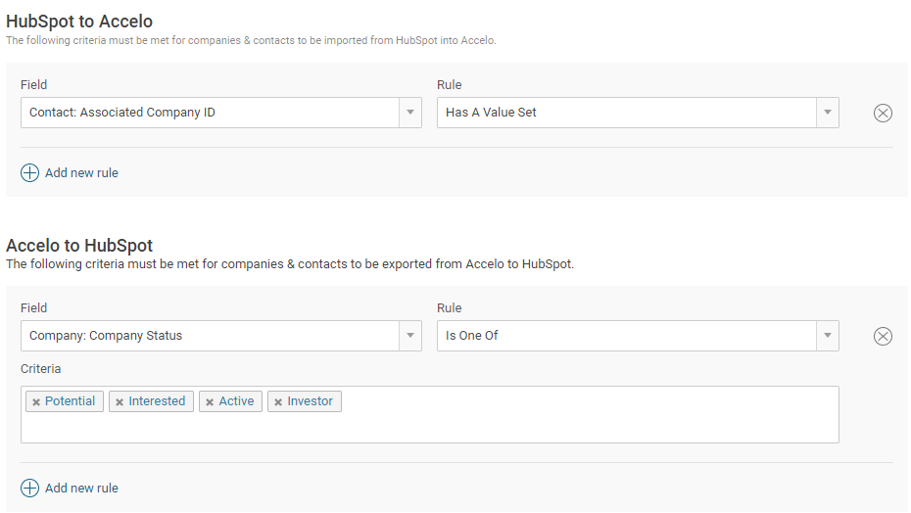
Task: Expand the Company: Company Status field dropdown
Action: click(410, 336)
